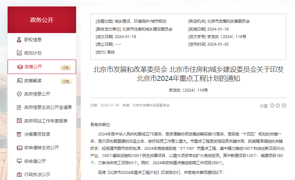Click 北京市住房和城乡建设委员会 in 联合发文单位 field
The width and height of the screenshot is (295, 180).
147,29
